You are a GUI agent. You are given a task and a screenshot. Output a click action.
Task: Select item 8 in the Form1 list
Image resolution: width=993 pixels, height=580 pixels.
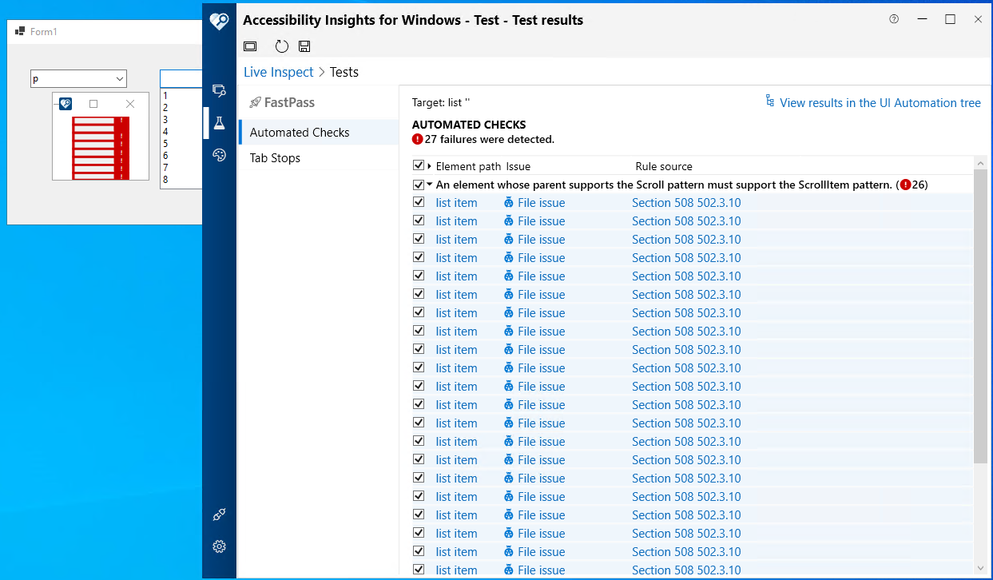[x=181, y=179]
